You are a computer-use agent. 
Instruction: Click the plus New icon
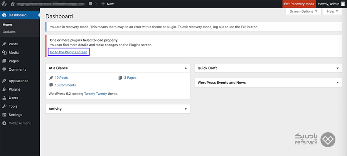(x=103, y=4)
